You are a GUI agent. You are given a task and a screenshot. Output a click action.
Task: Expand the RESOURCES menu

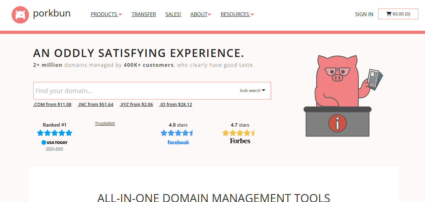coord(237,14)
